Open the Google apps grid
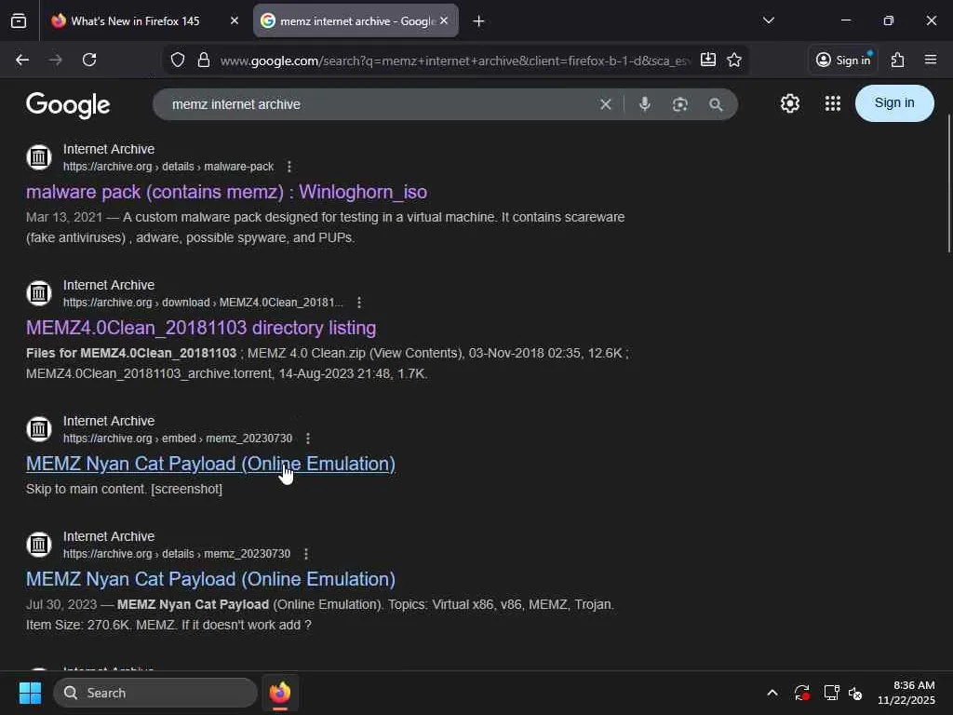 (833, 103)
